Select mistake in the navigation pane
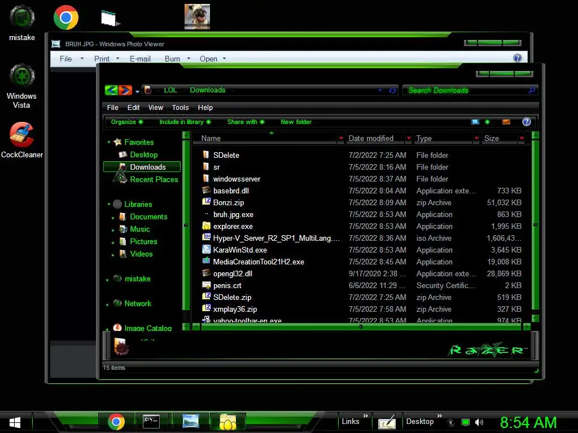Screen dimensions: 578x433 pyautogui.click(x=138, y=279)
